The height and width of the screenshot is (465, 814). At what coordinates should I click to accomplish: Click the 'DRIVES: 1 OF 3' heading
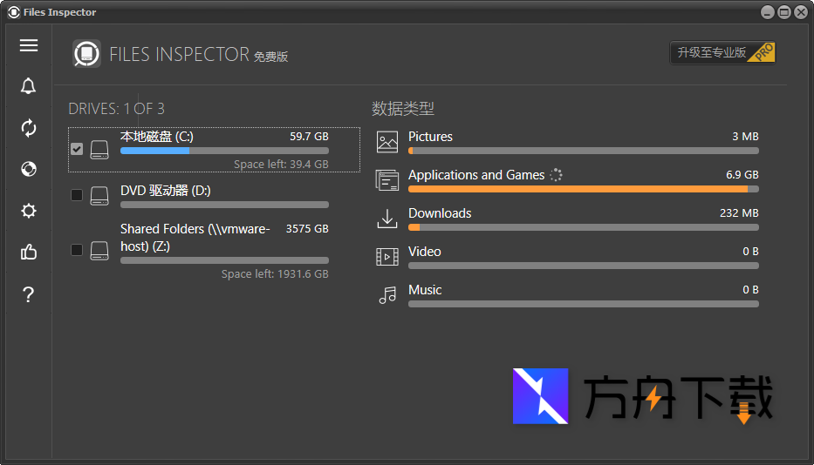(116, 109)
